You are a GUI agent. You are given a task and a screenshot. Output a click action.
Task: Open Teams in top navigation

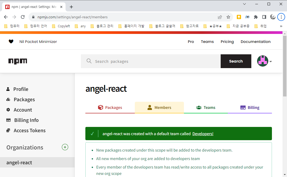coord(207,42)
